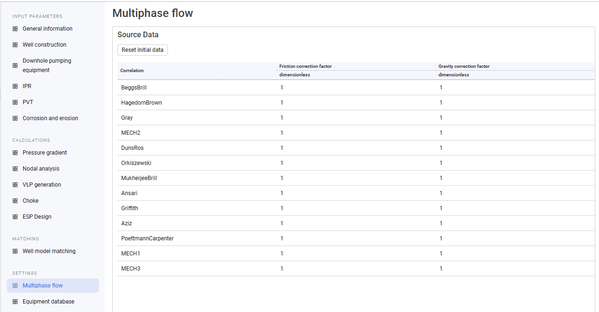Click Friction correction factor column header

[356, 66]
